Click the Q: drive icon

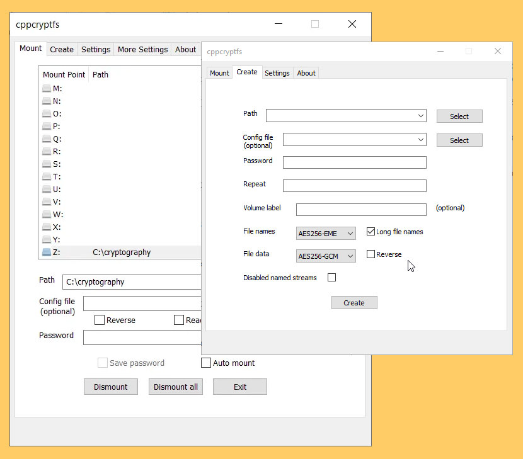pos(47,139)
